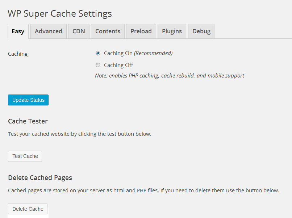The width and height of the screenshot is (292, 218).
Task: Open the CDN tab
Action: pyautogui.click(x=79, y=31)
